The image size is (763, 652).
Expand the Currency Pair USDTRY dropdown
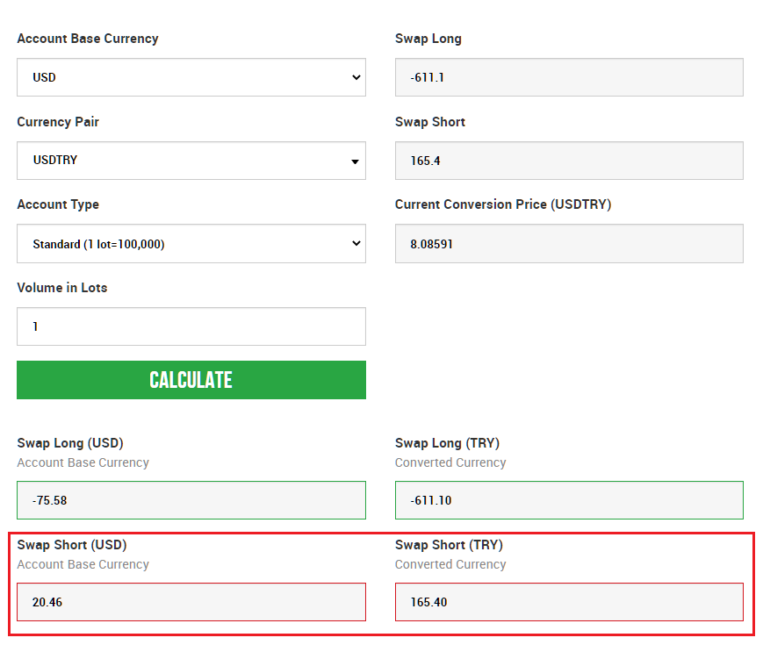[x=191, y=161]
